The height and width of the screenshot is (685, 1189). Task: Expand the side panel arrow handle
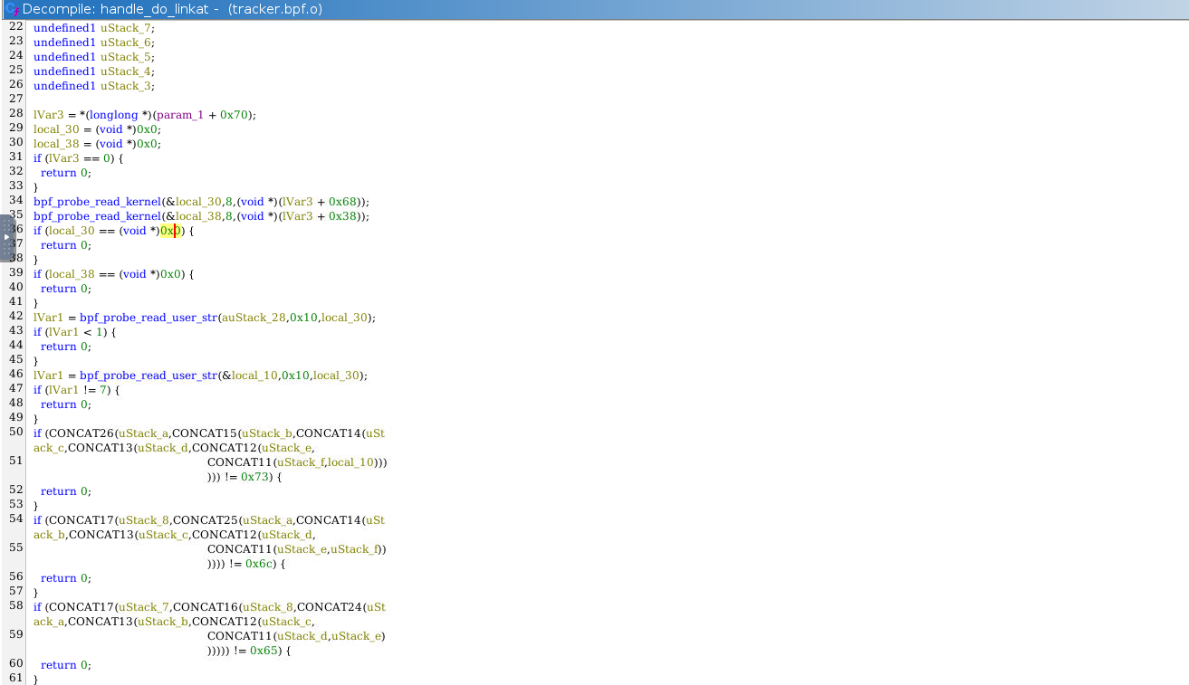pyautogui.click(x=7, y=237)
